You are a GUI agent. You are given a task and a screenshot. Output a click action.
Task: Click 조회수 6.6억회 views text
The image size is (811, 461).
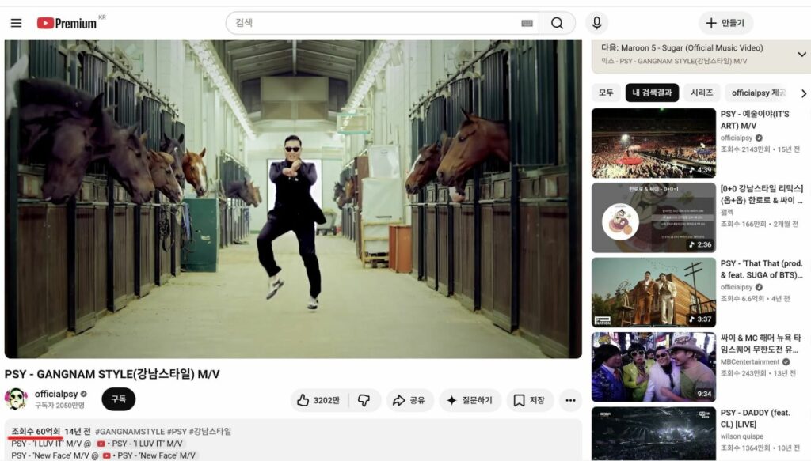click(741, 298)
